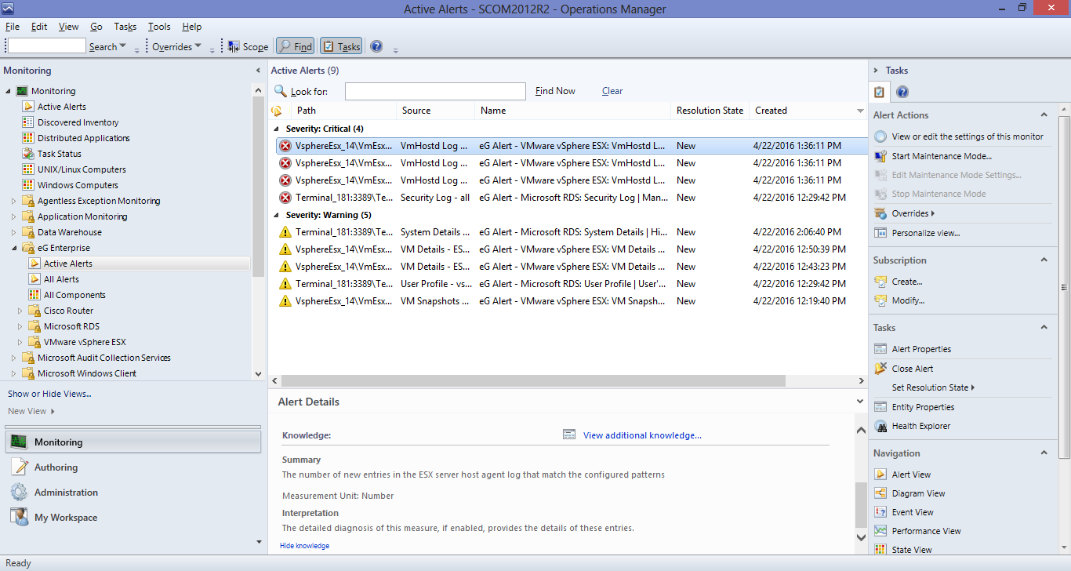The image size is (1071, 571).
Task: Expand Agentless Exception Monitoring folder
Action: pos(13,201)
